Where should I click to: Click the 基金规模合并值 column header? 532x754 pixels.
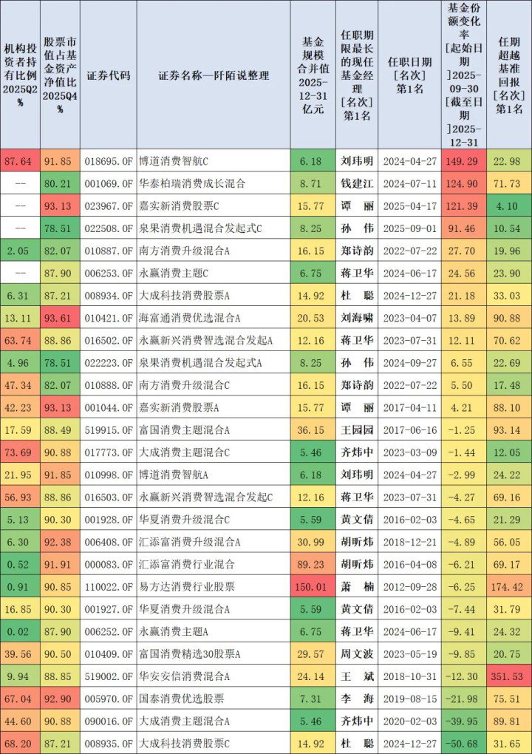[313, 75]
